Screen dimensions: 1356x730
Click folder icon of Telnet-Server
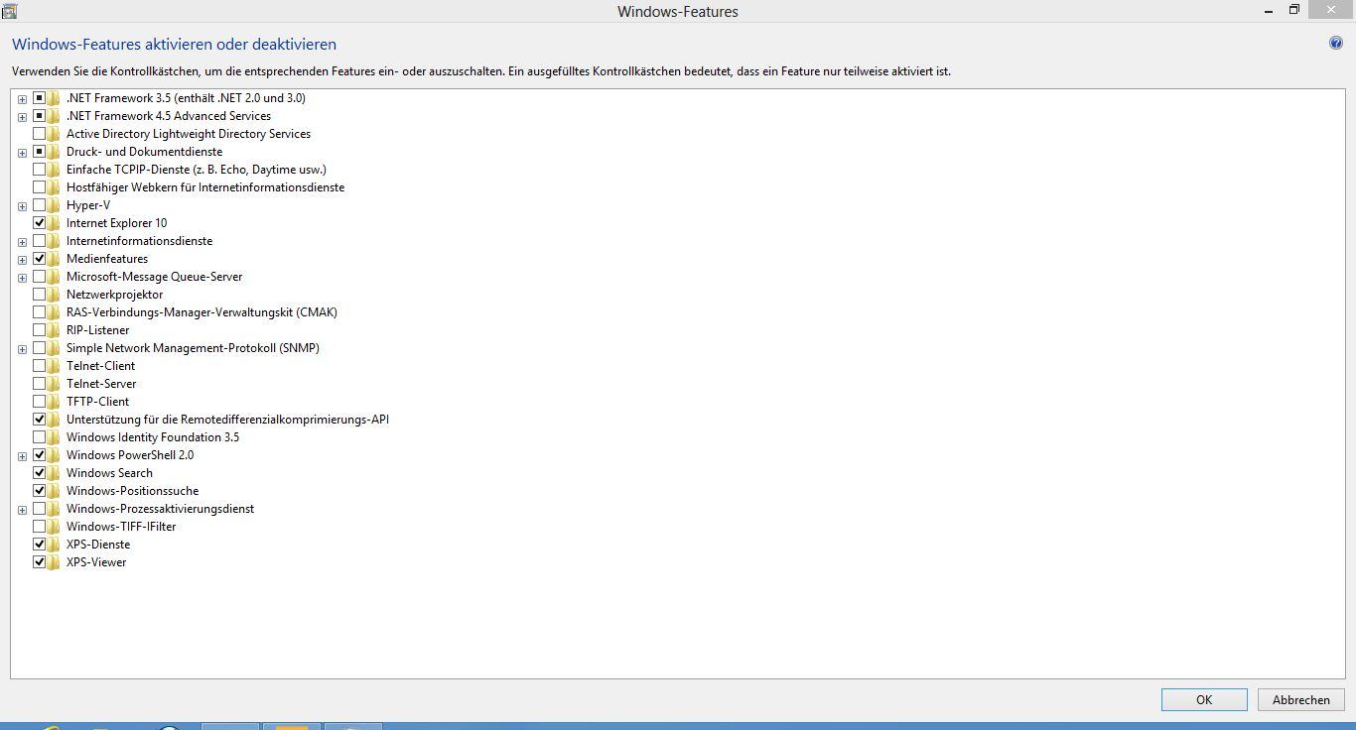pyautogui.click(x=54, y=384)
